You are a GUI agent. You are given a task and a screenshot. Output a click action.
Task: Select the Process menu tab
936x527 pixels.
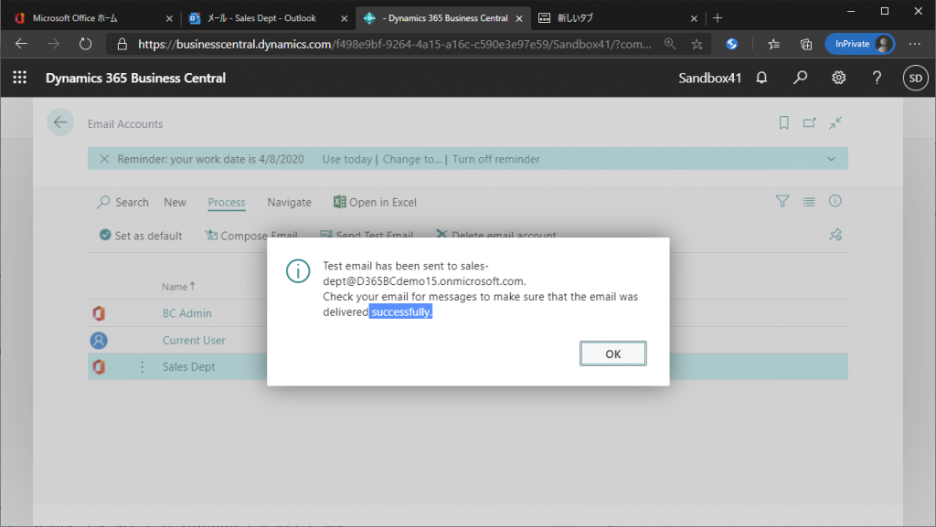click(227, 202)
